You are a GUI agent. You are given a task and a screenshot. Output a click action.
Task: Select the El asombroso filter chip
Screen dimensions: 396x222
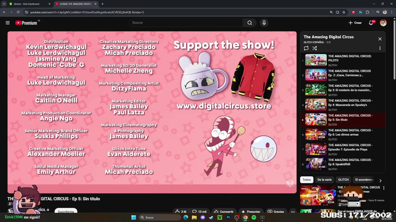pyautogui.click(x=364, y=180)
